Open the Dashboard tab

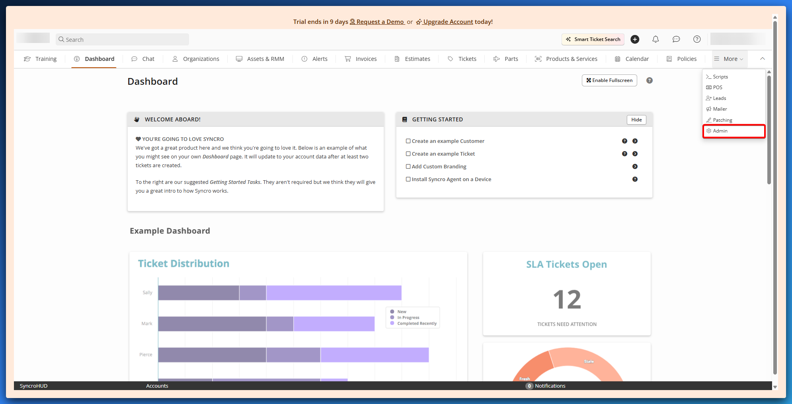(x=94, y=59)
